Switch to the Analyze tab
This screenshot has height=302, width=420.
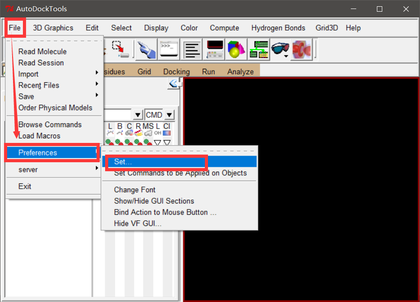240,71
